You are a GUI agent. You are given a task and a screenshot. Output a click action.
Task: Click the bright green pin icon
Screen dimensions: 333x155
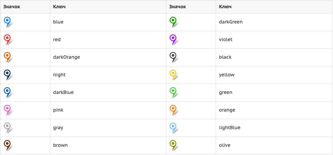174,92
